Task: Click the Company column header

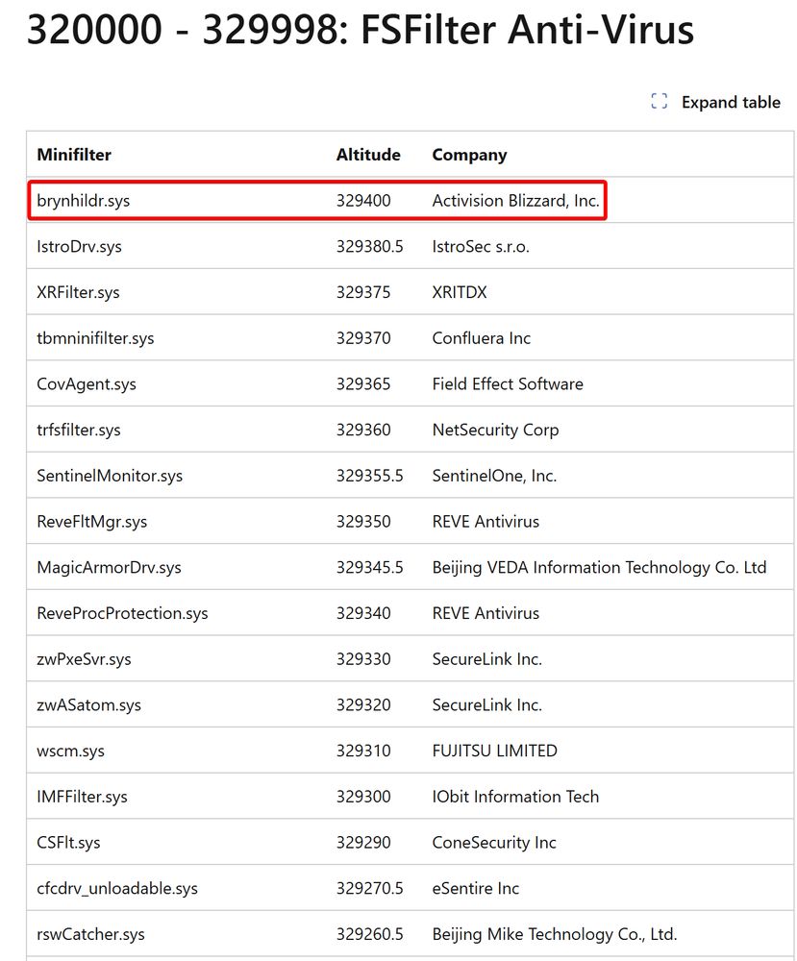Action: click(x=469, y=155)
